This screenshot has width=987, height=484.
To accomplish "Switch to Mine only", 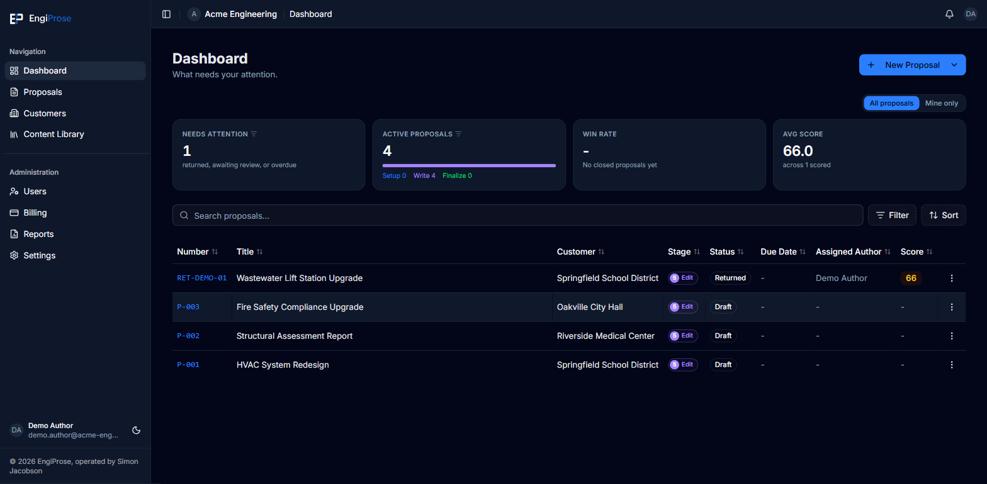I will coord(942,103).
